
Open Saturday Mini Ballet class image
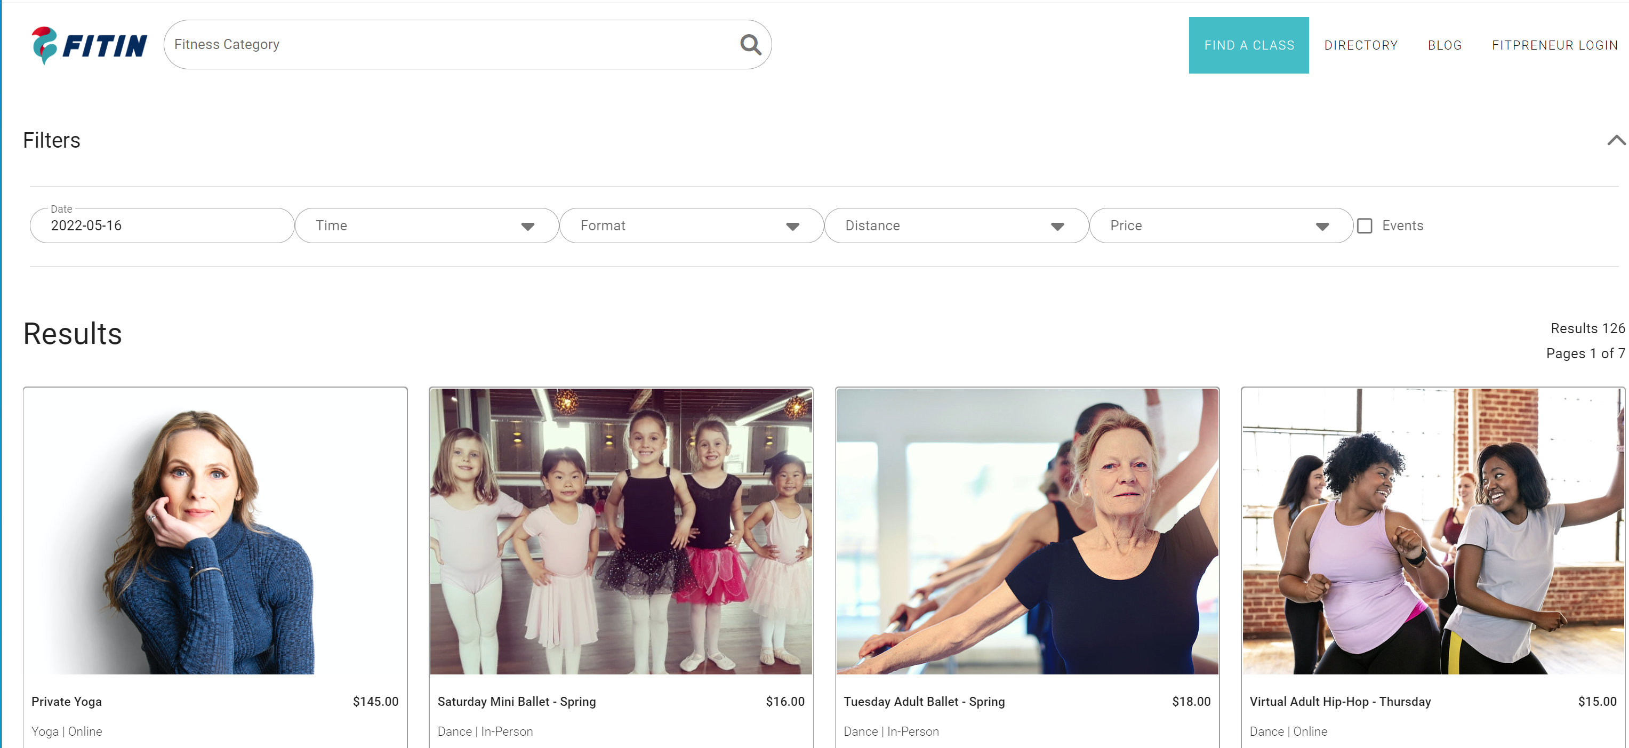coord(620,531)
